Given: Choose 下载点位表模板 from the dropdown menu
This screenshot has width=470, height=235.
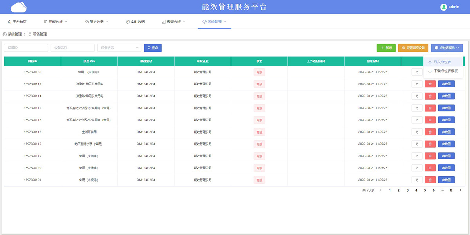Looking at the screenshot, I should (x=443, y=71).
